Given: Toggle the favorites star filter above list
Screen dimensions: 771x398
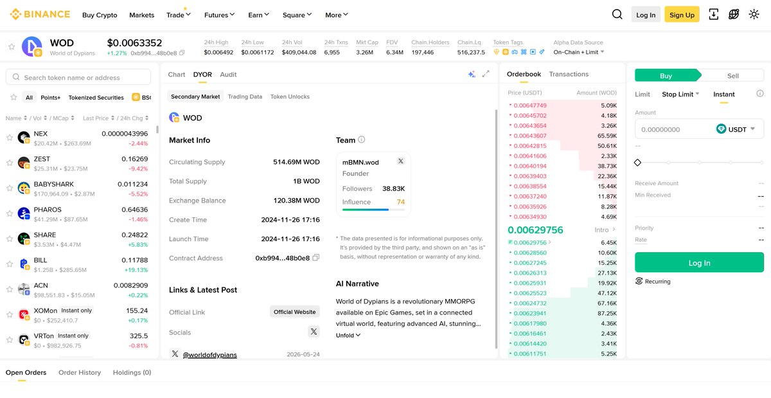Looking at the screenshot, I should click(13, 97).
